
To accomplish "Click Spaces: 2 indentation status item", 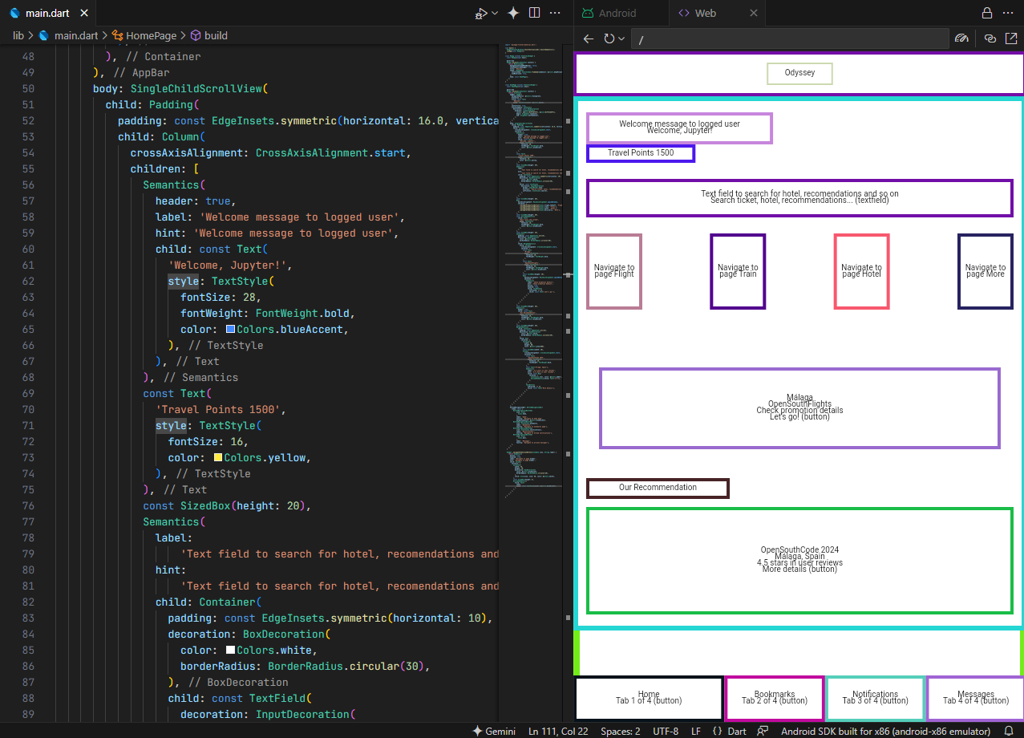I will coord(621,731).
